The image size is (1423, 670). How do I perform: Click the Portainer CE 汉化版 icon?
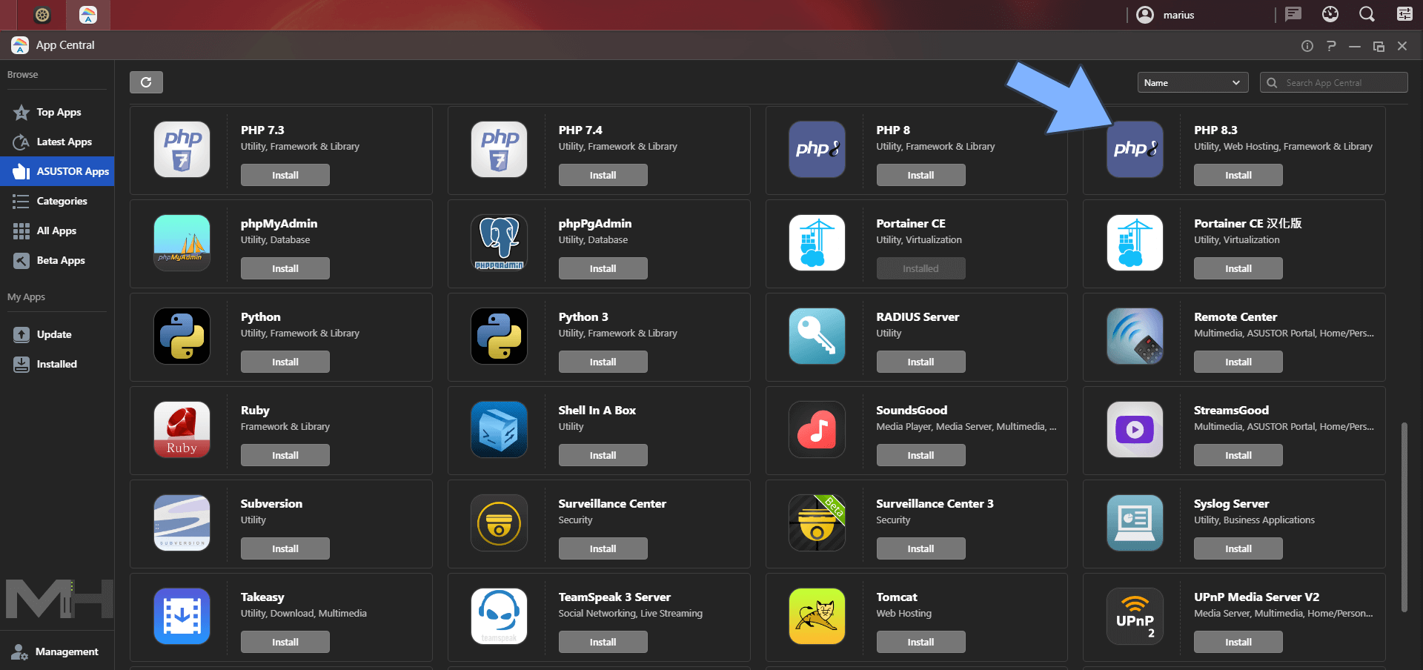(1135, 243)
